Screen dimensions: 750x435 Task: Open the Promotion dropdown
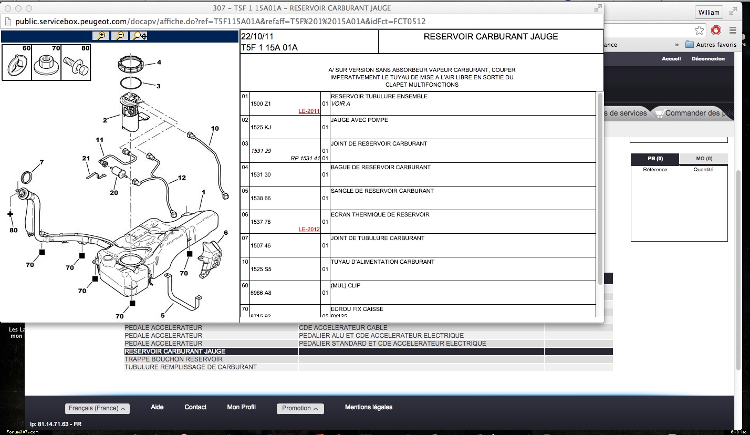300,408
